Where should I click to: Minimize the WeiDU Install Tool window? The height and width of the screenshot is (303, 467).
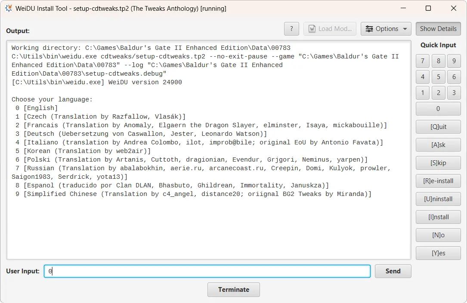[x=403, y=8]
